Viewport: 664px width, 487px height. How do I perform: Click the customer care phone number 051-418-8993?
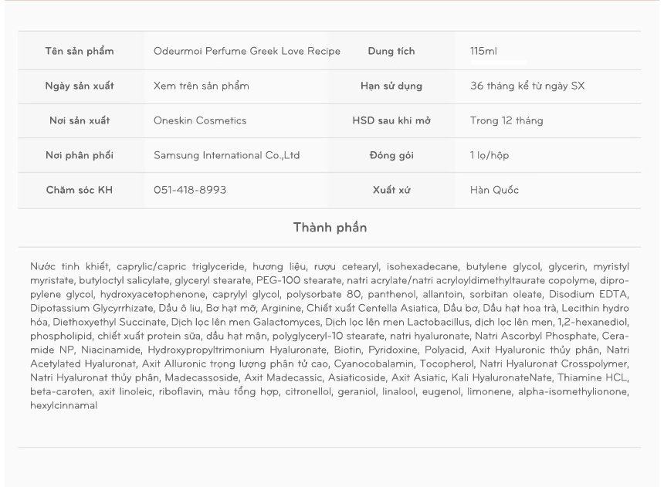tap(190, 190)
